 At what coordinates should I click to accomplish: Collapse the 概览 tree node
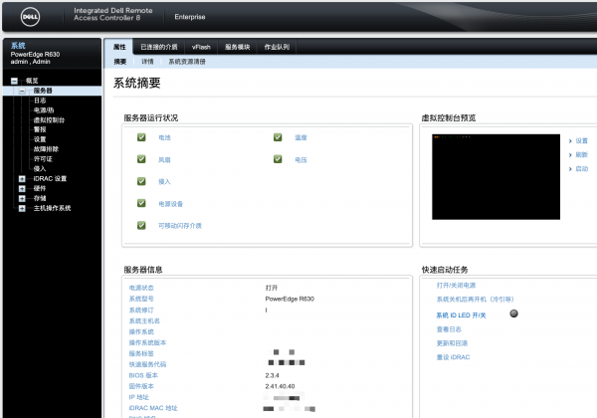tap(14, 81)
